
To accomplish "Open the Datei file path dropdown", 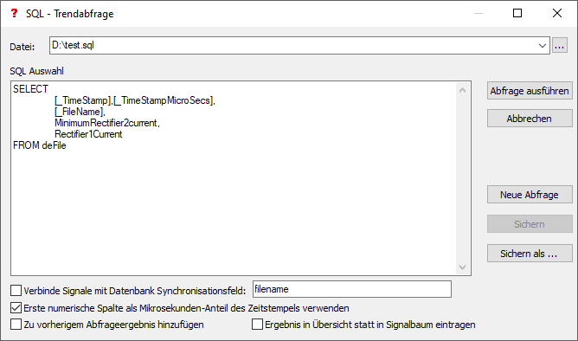I will (542, 46).
